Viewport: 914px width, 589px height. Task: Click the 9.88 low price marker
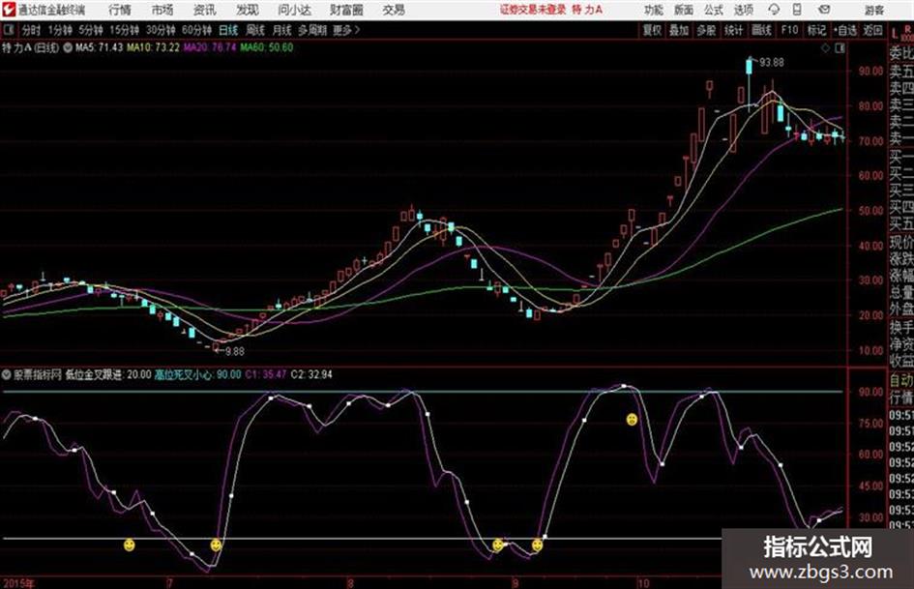click(235, 352)
